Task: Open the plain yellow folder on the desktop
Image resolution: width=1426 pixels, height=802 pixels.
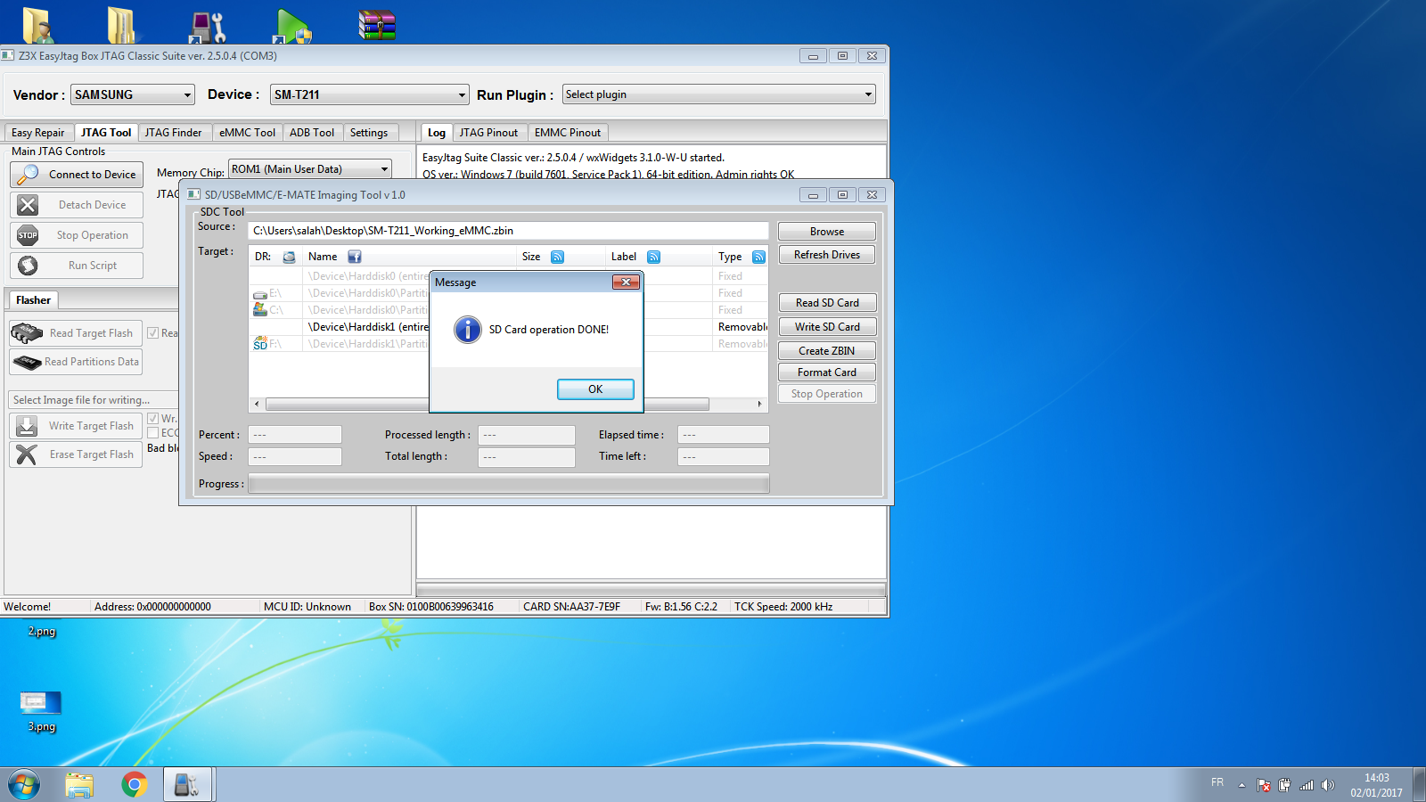Action: coord(121,25)
